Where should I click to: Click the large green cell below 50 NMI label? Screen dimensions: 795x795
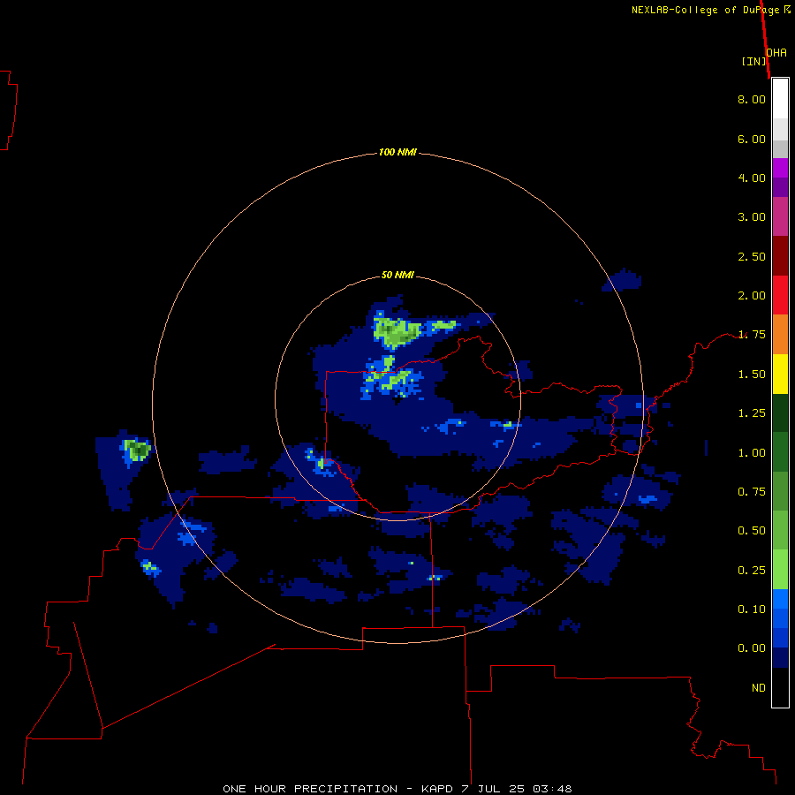tap(397, 331)
